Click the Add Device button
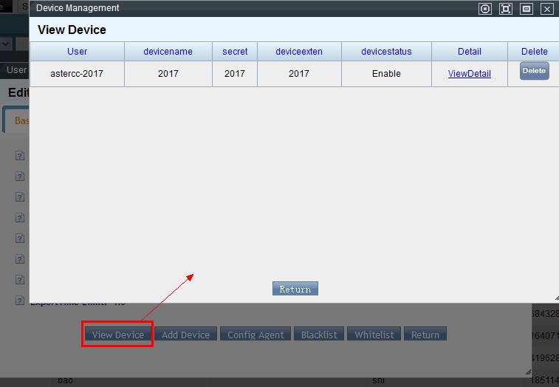 (185, 335)
